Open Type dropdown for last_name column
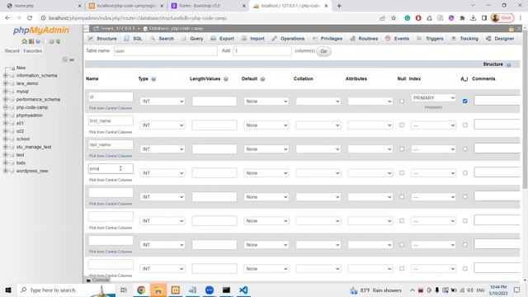Image resolution: width=528 pixels, height=297 pixels. pos(163,149)
